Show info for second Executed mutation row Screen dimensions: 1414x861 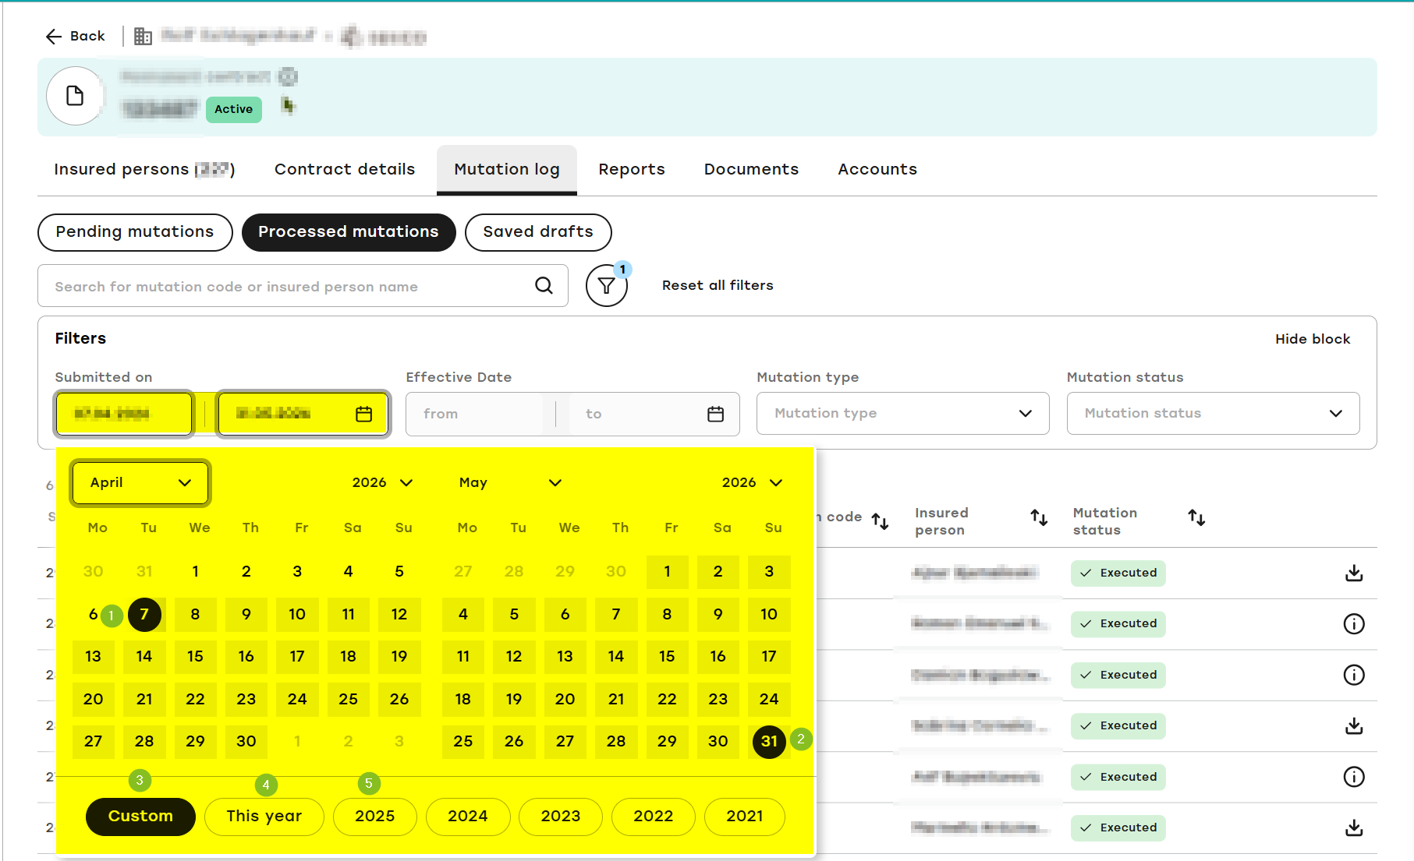pyautogui.click(x=1354, y=624)
